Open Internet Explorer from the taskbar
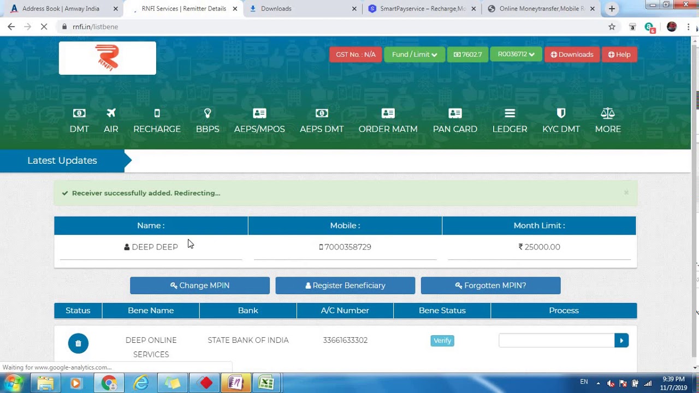Screen dimensions: 699x393 coord(141,383)
